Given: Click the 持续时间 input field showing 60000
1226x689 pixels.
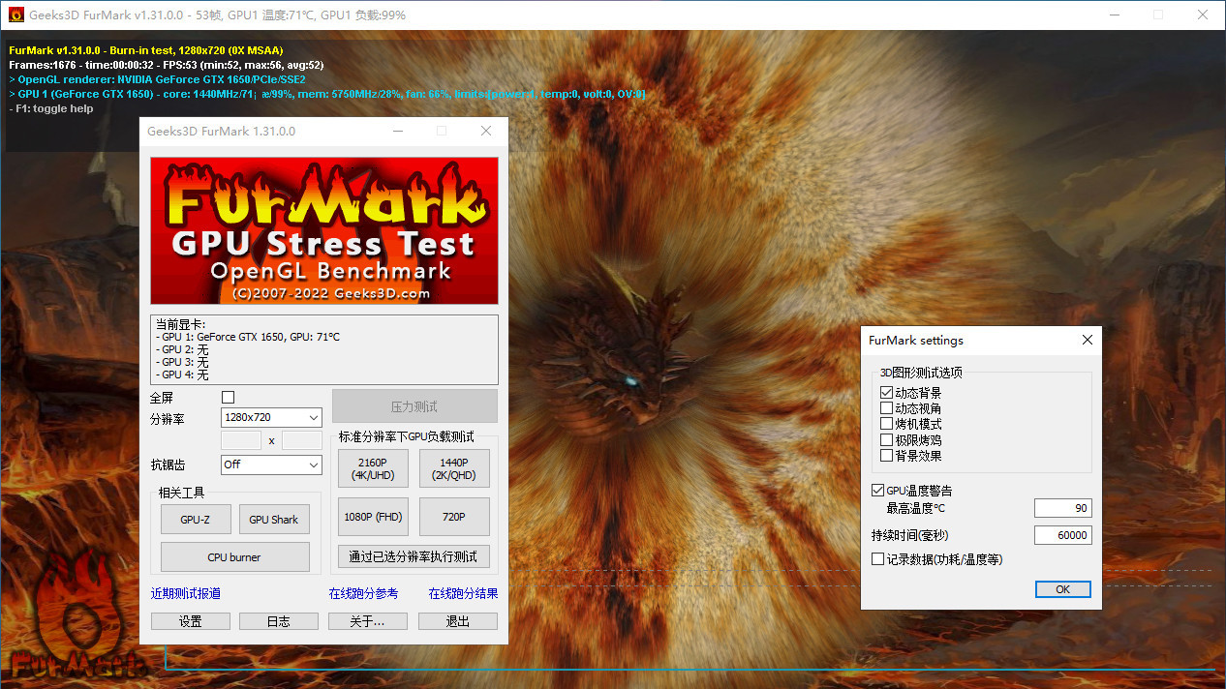Looking at the screenshot, I should pos(1062,535).
